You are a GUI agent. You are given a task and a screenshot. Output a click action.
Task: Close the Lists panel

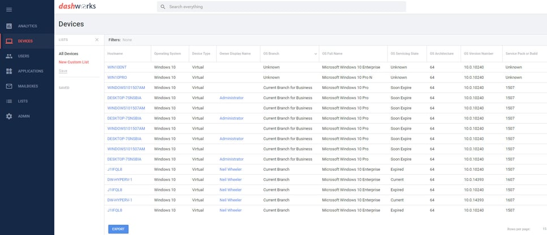pyautogui.click(x=97, y=39)
